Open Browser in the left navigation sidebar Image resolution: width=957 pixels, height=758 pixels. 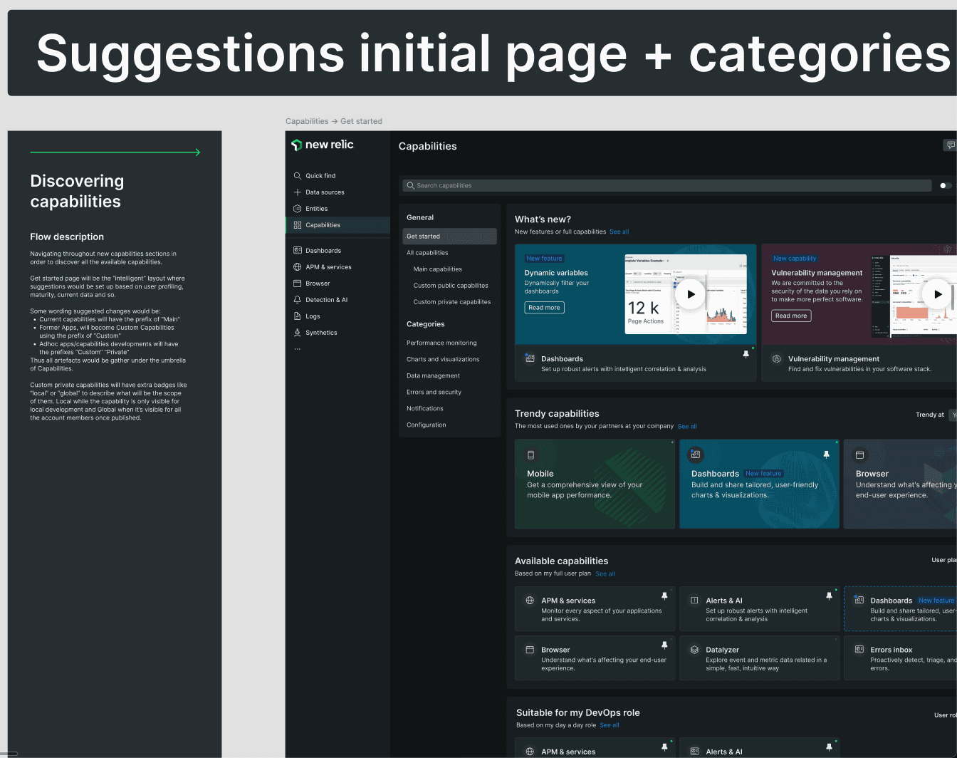coord(318,284)
